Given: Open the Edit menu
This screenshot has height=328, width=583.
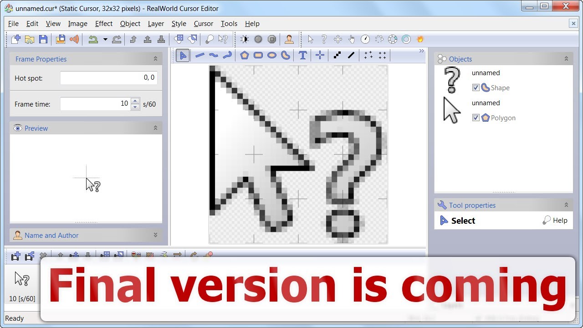Looking at the screenshot, I should pyautogui.click(x=32, y=24).
